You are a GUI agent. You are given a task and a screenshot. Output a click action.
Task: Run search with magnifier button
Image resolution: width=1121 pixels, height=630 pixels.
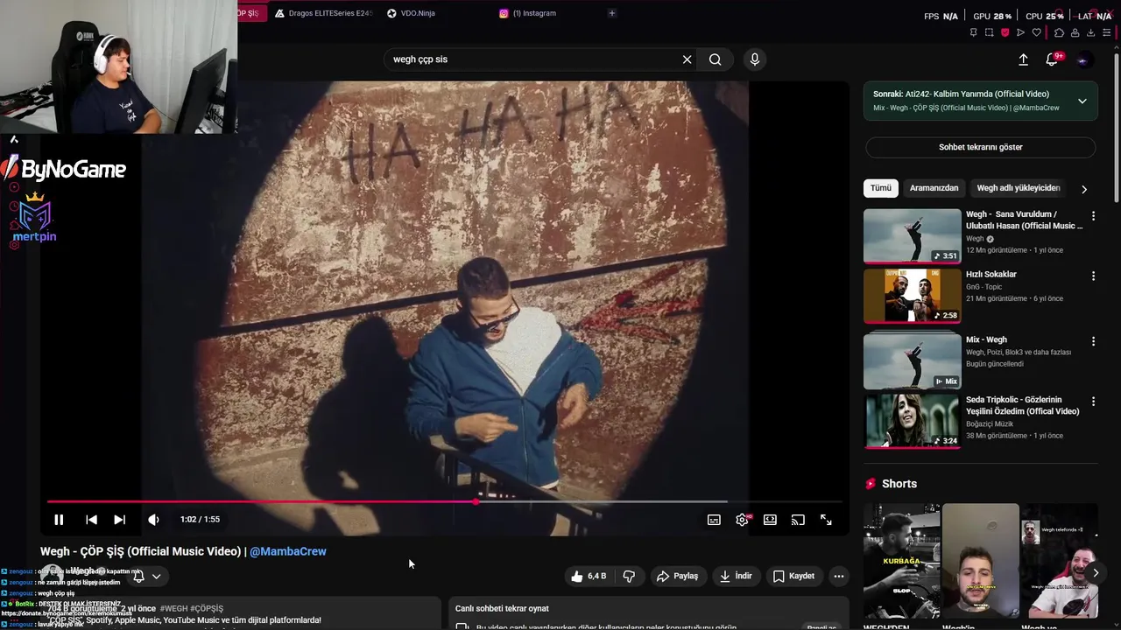[x=716, y=59]
